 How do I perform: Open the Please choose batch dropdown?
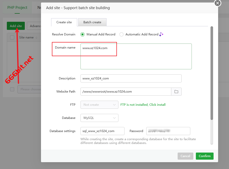(x=29, y=89)
